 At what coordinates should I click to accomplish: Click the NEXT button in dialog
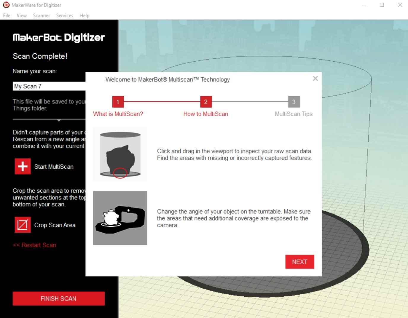click(x=299, y=262)
